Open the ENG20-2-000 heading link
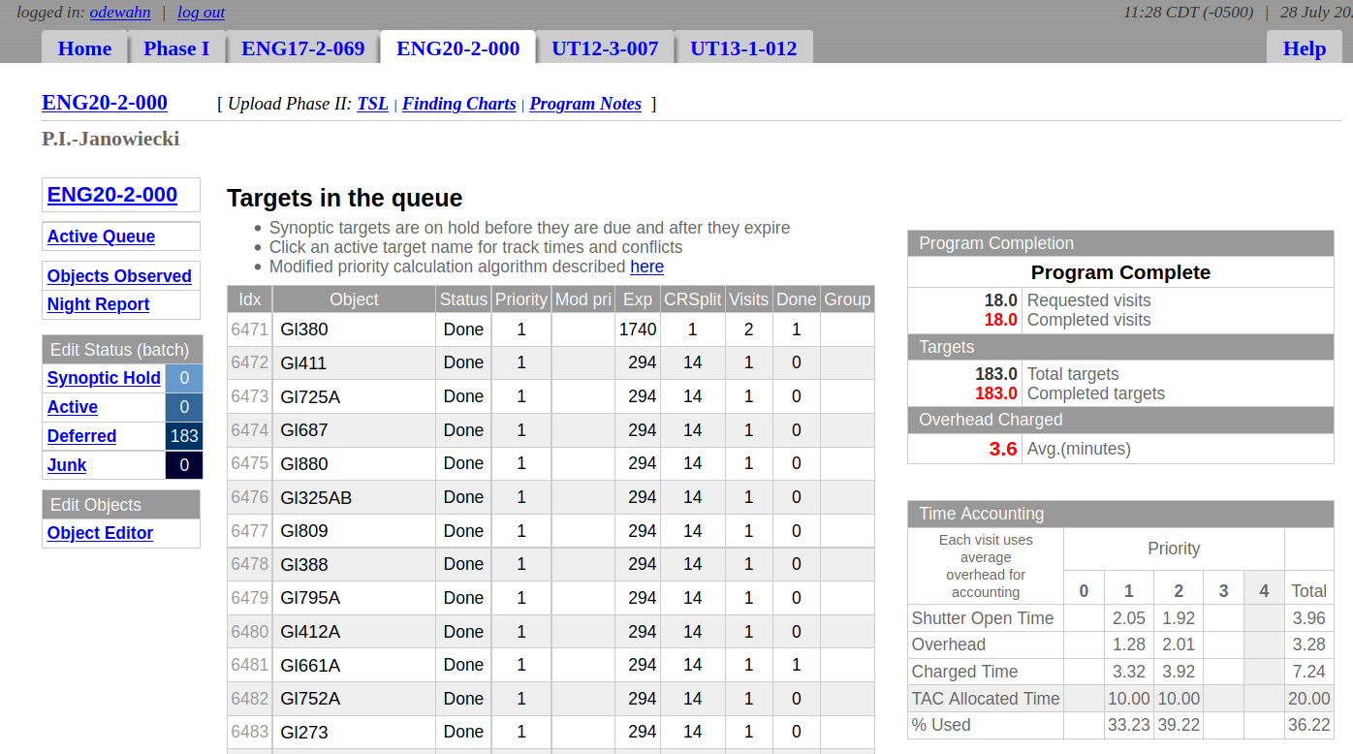This screenshot has height=754, width=1353. coord(105,103)
